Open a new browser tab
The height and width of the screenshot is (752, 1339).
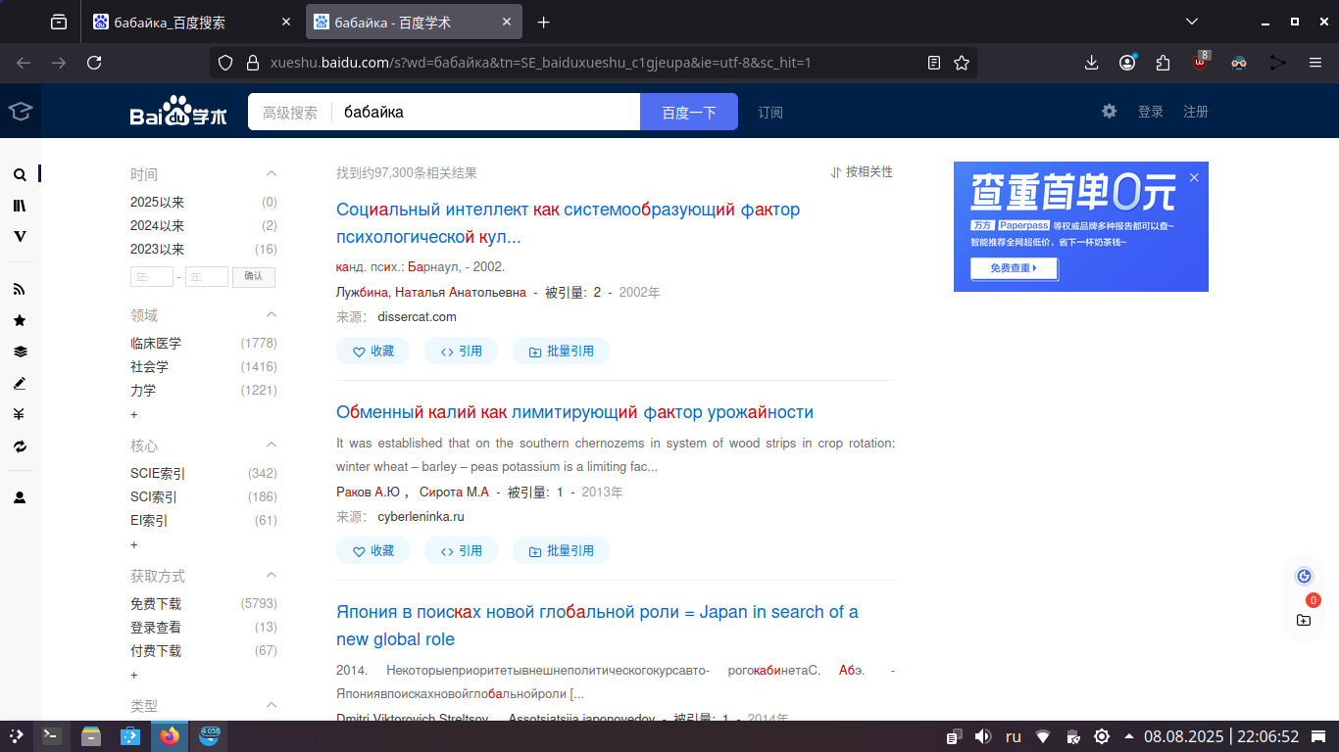coord(544,22)
